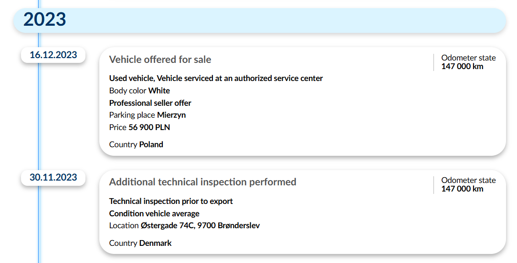This screenshot has width=517, height=263.
Task: Click the Mierzyn parking place text
Action: (171, 115)
